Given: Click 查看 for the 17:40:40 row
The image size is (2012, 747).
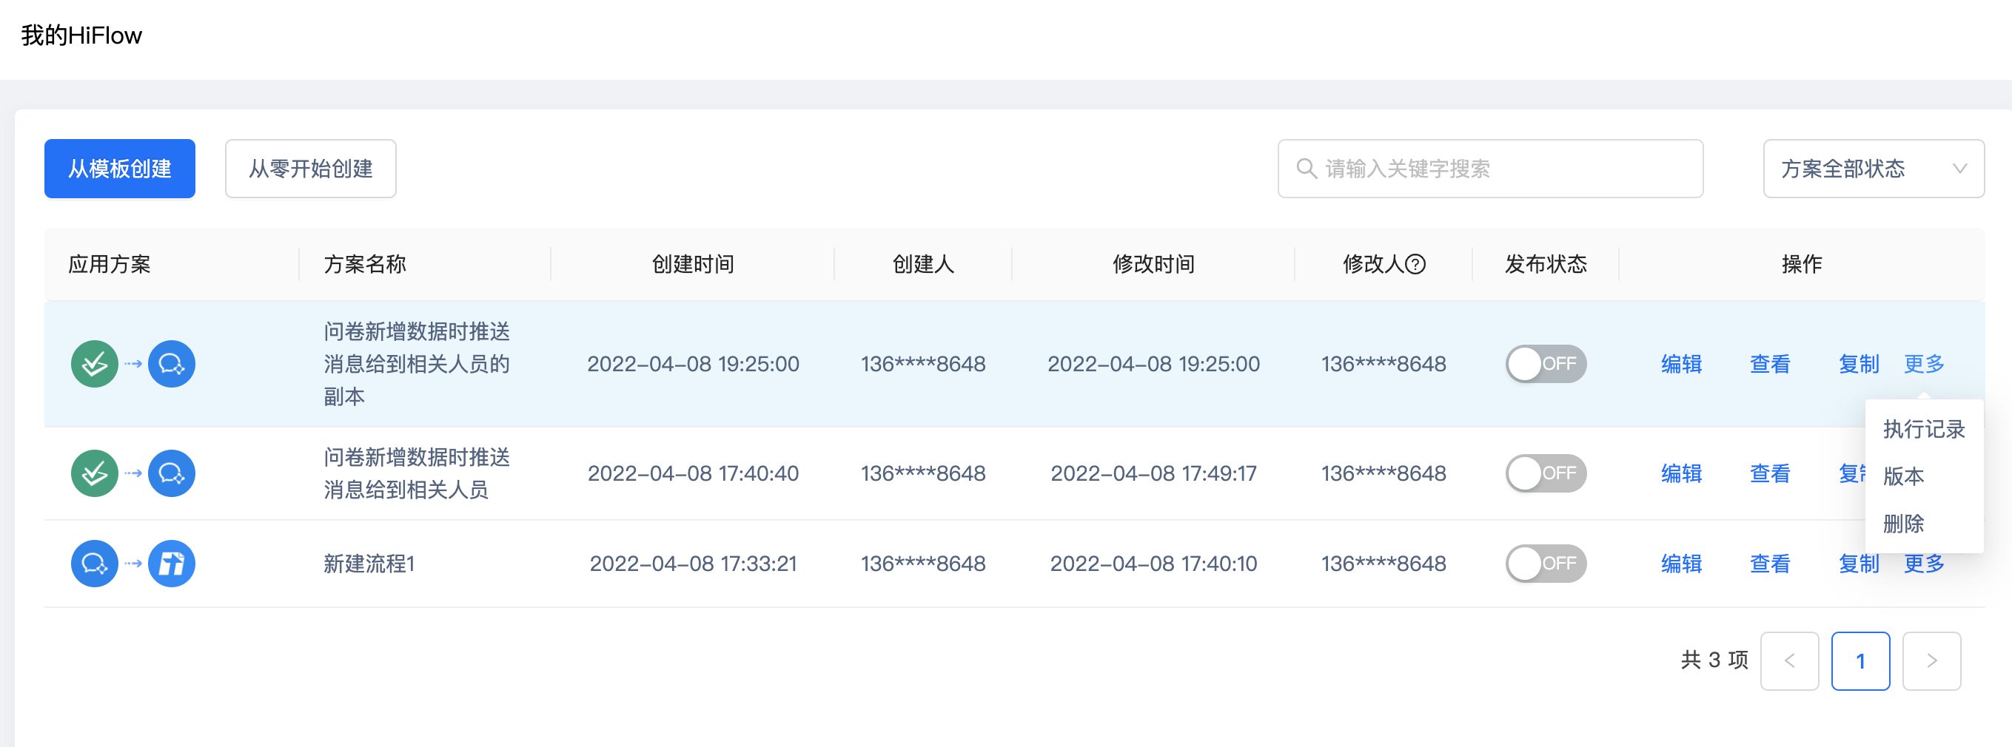Looking at the screenshot, I should pos(1770,473).
